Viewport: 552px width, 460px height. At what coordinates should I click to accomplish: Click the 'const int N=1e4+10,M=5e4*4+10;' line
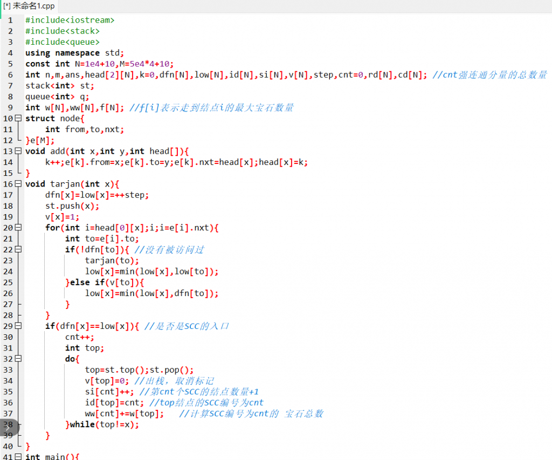click(100, 64)
